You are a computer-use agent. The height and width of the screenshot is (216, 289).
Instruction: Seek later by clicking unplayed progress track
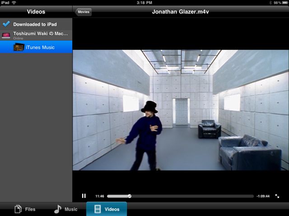(193, 196)
